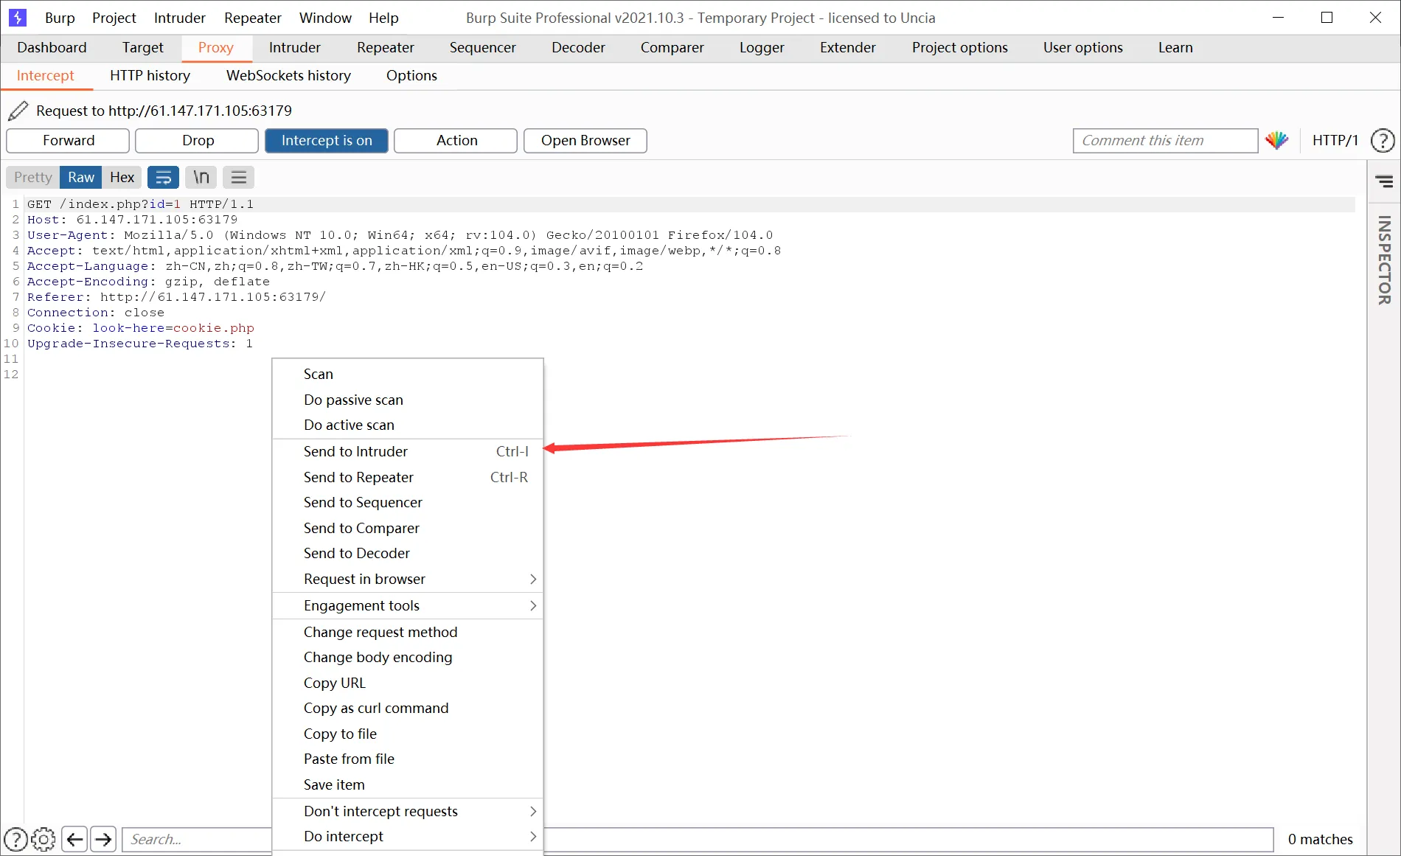Click the Drop button
The image size is (1401, 856).
click(x=198, y=141)
